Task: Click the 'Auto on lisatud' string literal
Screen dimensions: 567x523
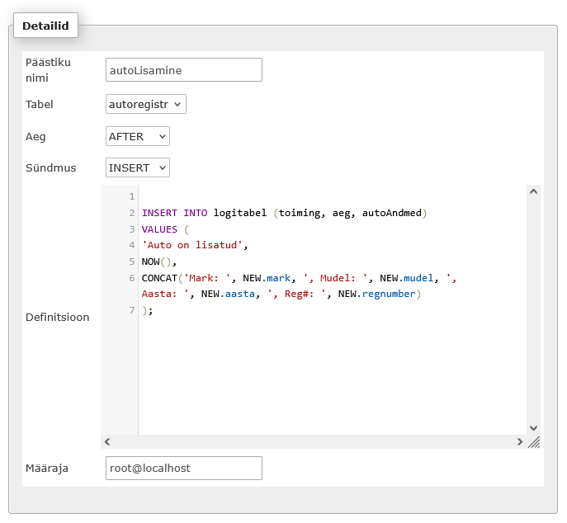Action: (x=192, y=245)
